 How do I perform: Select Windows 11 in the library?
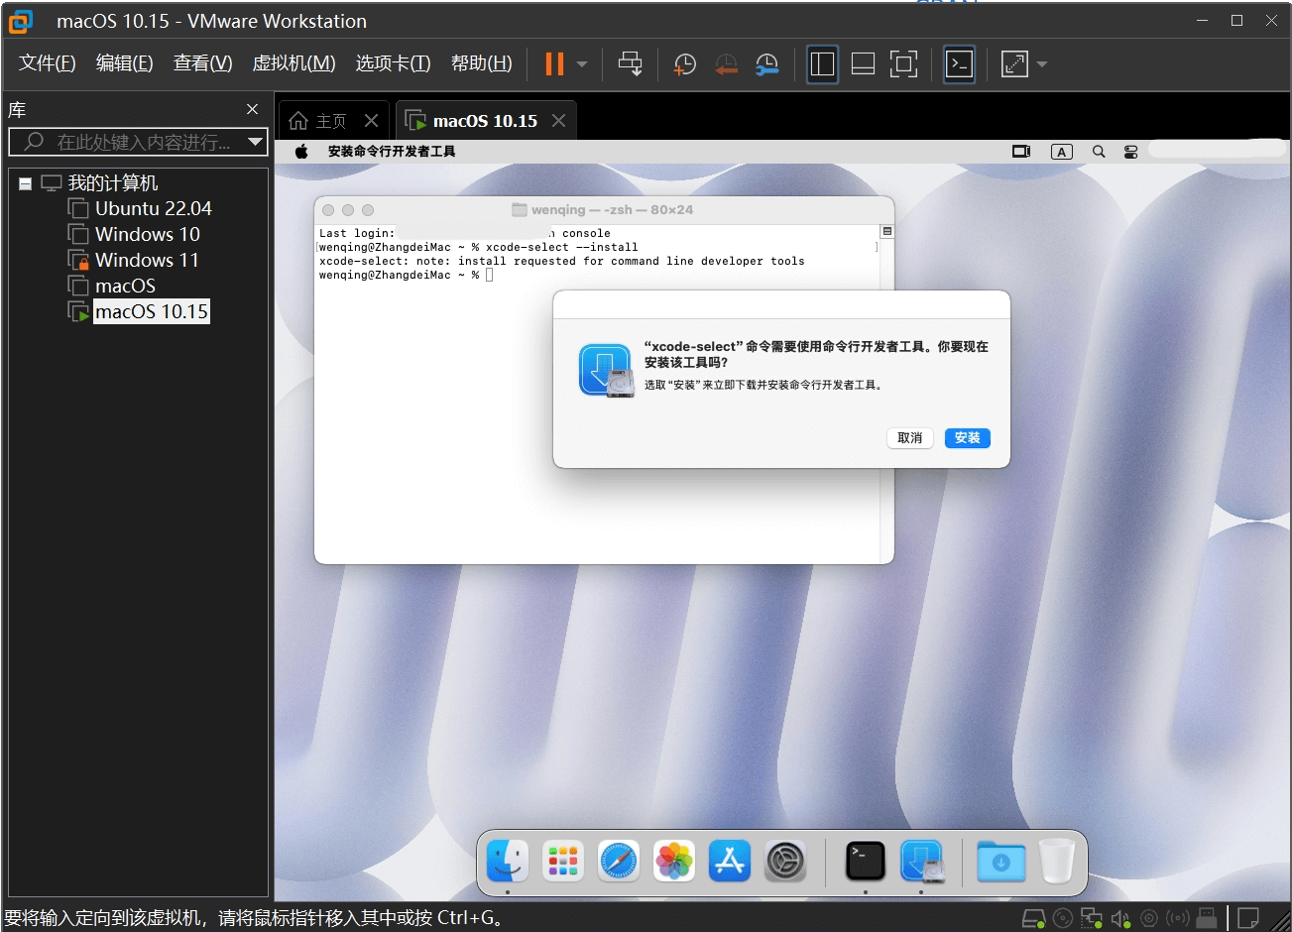[147, 260]
